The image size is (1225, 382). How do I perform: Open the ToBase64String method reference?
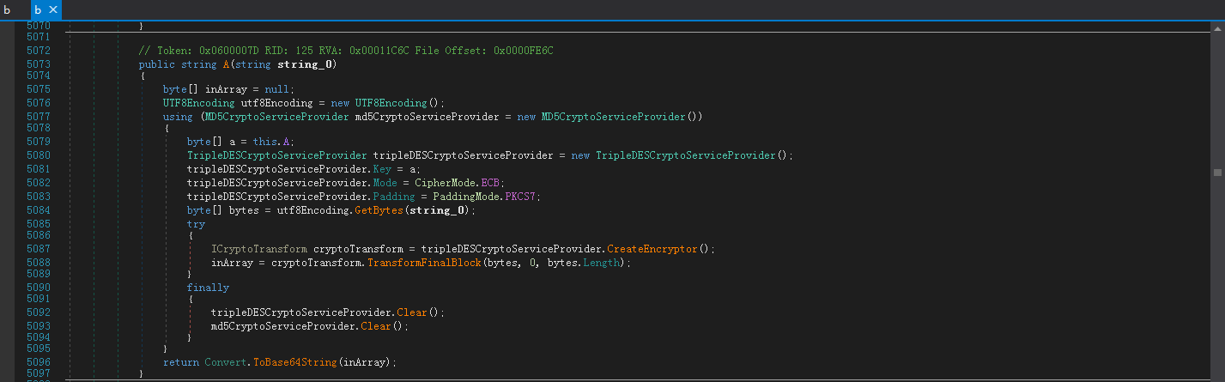294,362
